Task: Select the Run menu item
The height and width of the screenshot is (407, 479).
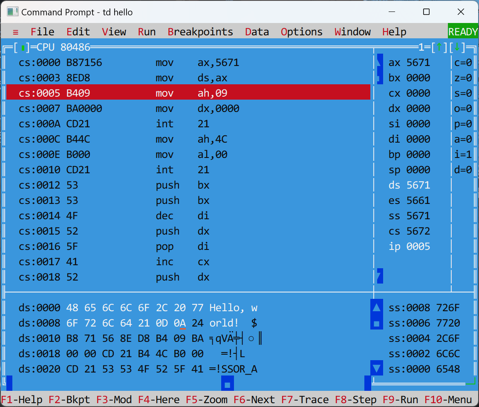Action: pos(147,32)
